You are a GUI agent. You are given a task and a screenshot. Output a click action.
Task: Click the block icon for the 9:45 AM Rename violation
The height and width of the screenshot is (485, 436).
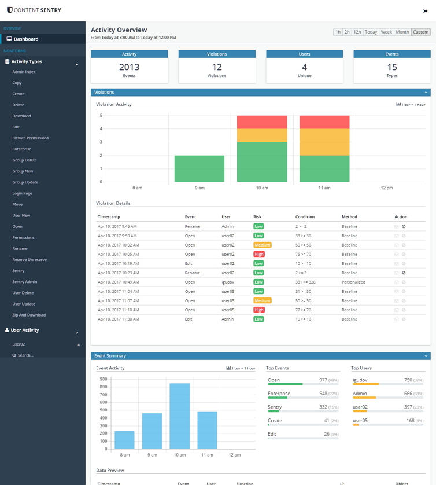pyautogui.click(x=404, y=226)
